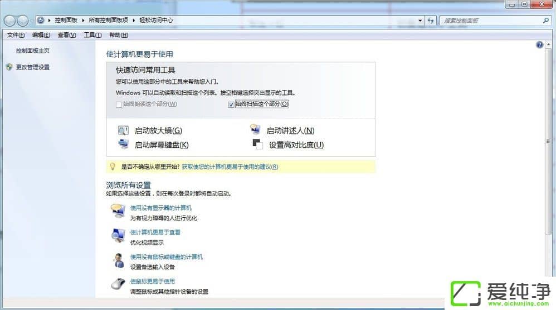Open the 文件(F) menu
The width and height of the screenshot is (556, 310).
[x=16, y=35]
